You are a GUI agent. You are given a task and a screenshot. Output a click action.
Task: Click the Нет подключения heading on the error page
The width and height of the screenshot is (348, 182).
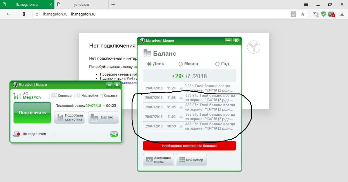click(112, 46)
